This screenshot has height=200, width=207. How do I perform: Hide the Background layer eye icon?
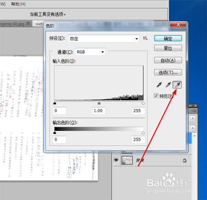[x=116, y=160]
